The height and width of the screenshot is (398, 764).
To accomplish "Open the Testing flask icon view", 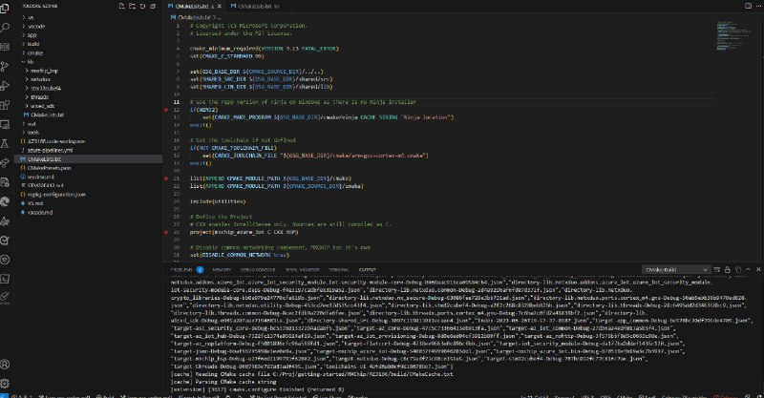I will coord(5,144).
